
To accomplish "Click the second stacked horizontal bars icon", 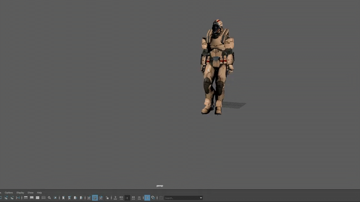I will pos(32,198).
